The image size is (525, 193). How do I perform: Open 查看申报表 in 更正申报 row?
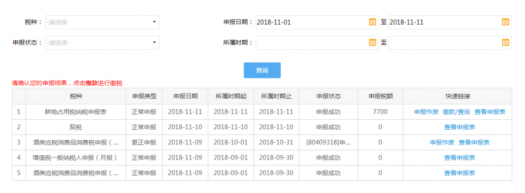click(x=474, y=142)
